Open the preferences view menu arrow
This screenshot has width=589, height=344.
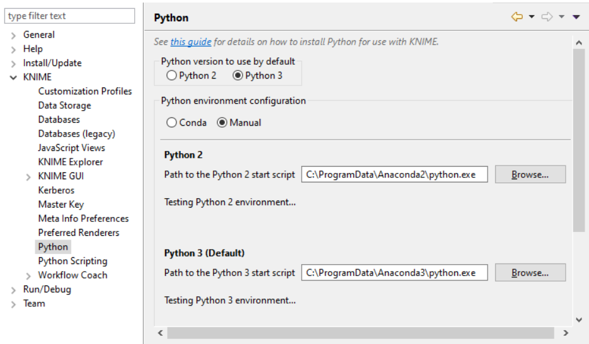click(576, 17)
